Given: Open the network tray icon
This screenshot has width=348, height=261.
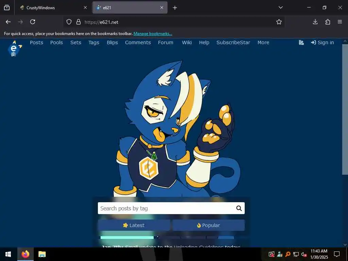Looking at the screenshot, I should point(296,254).
